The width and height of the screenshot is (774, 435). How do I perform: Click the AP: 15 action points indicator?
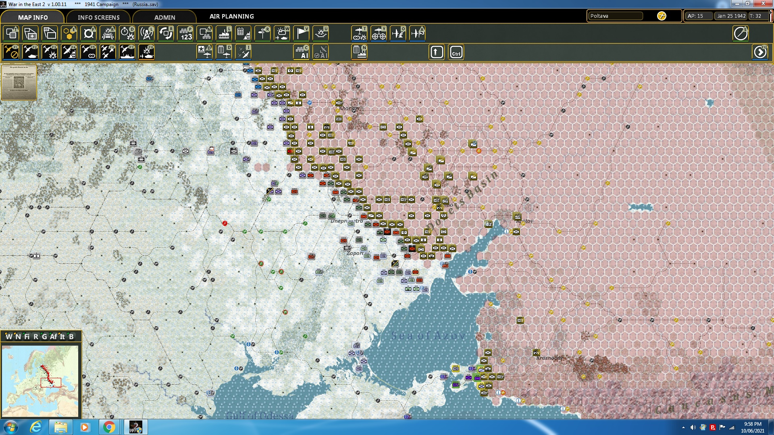[x=698, y=16]
